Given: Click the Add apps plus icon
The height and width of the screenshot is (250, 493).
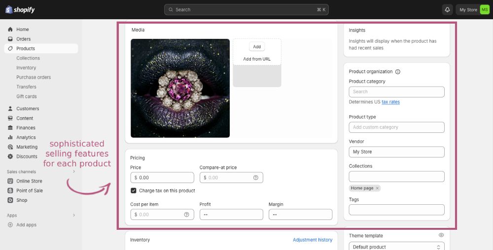Looking at the screenshot, I should (10, 224).
